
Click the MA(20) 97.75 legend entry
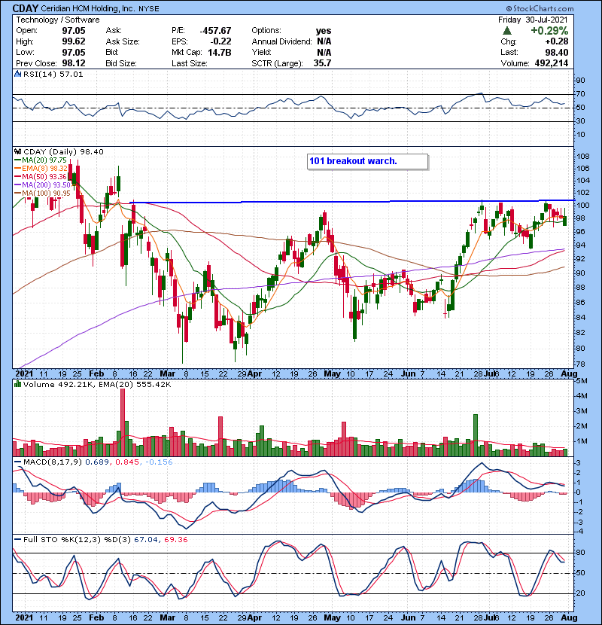tap(41, 160)
